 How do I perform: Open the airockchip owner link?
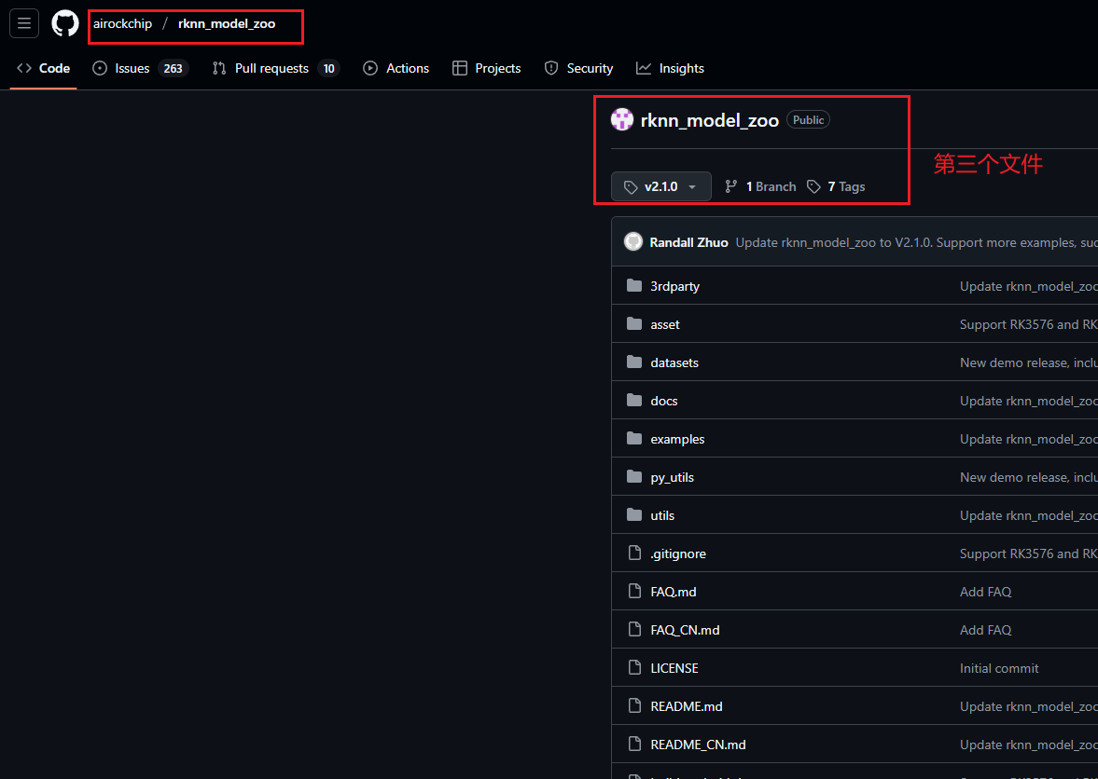click(122, 24)
